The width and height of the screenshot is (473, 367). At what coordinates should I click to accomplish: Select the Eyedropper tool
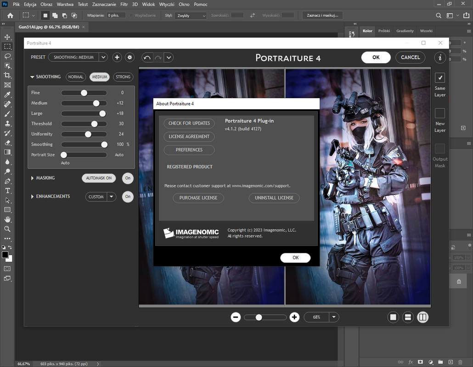click(7, 95)
